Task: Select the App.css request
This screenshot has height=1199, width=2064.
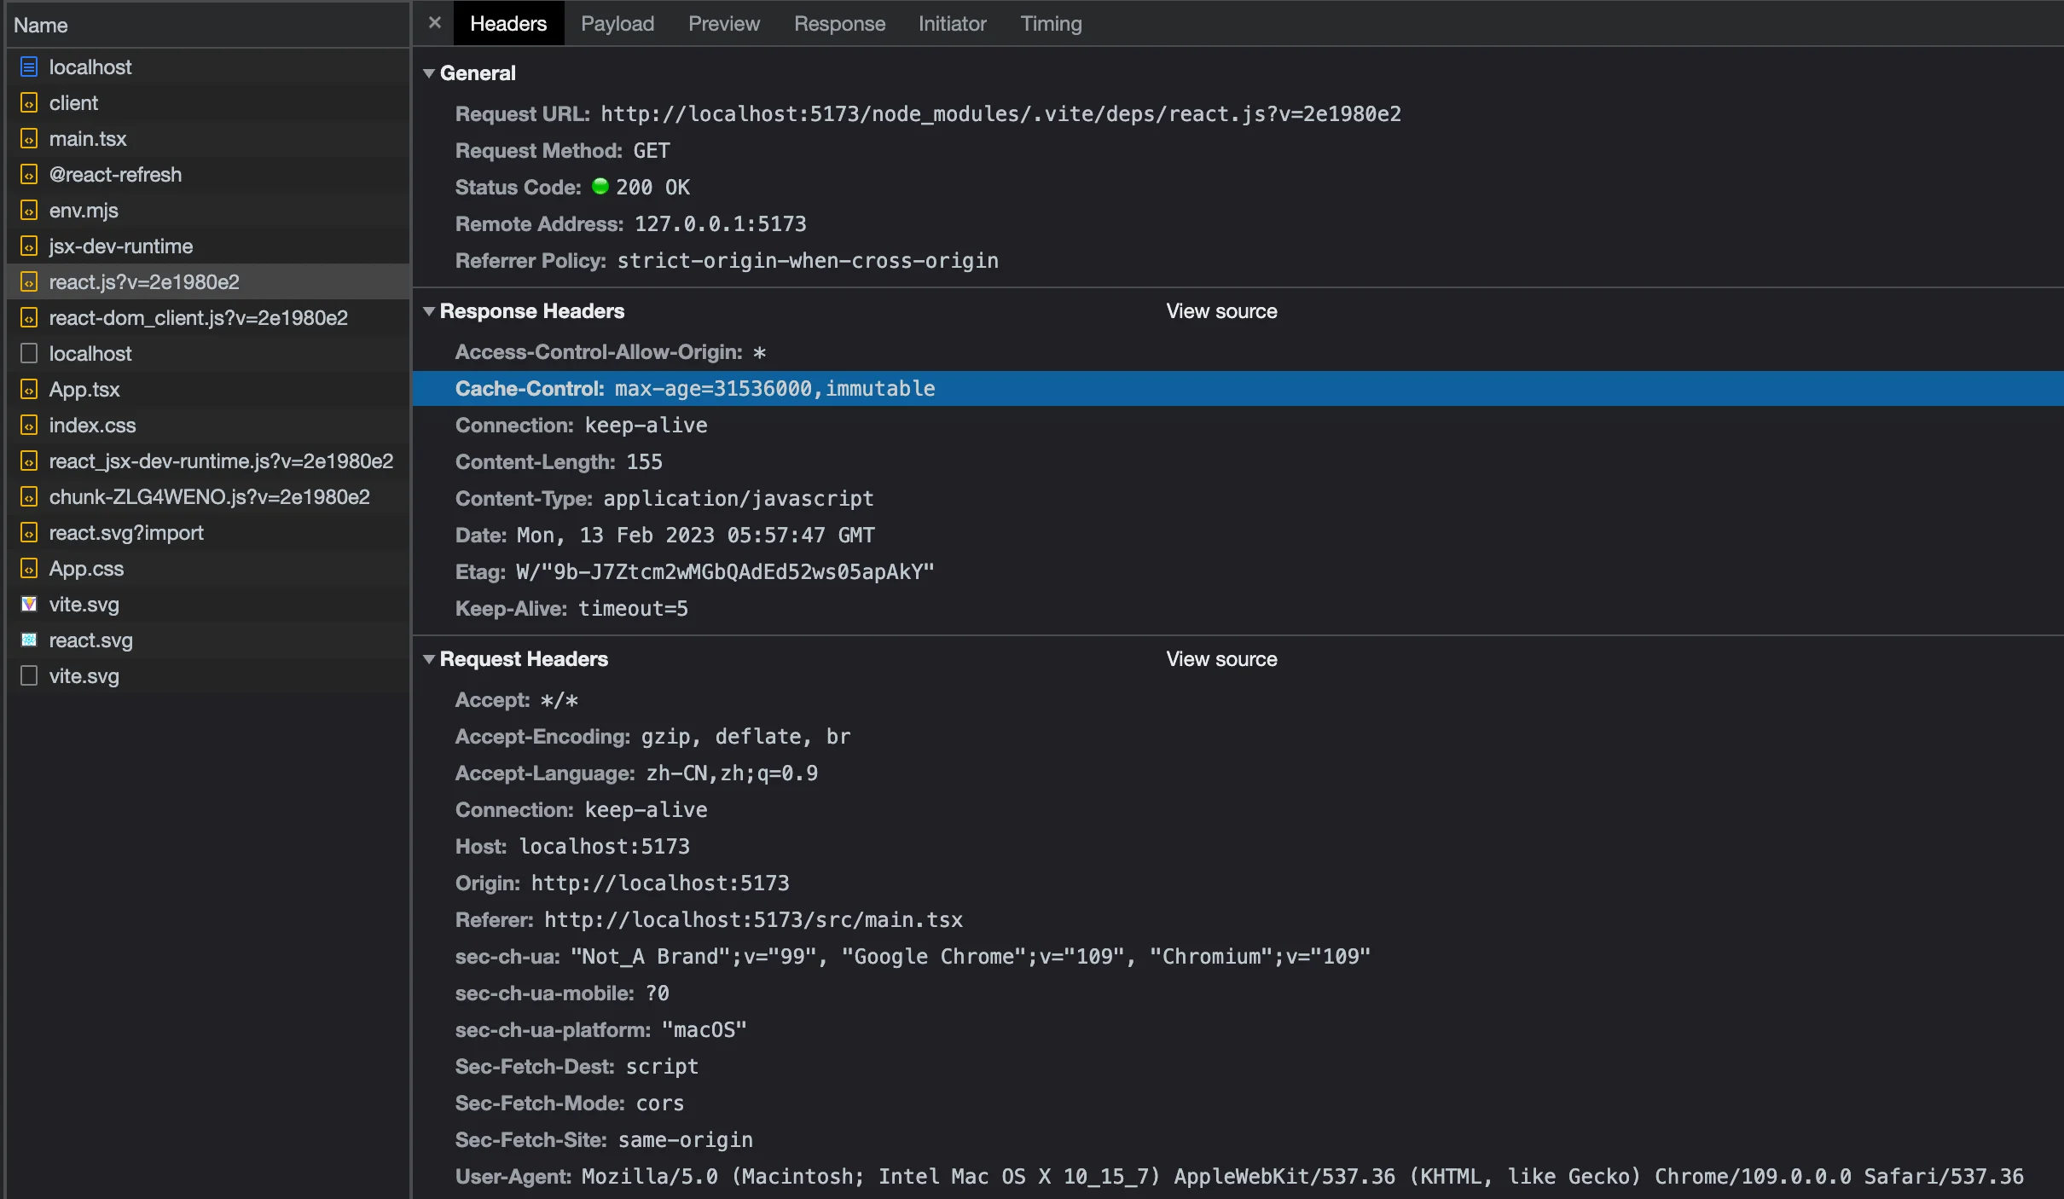Action: (x=208, y=568)
